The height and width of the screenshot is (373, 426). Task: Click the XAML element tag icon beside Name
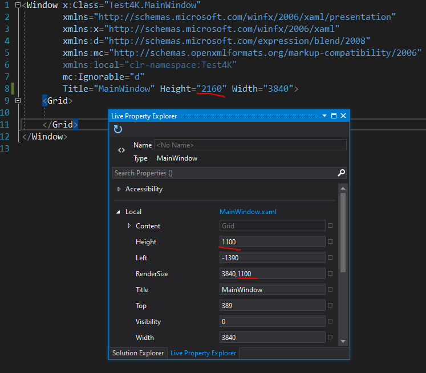coord(121,151)
